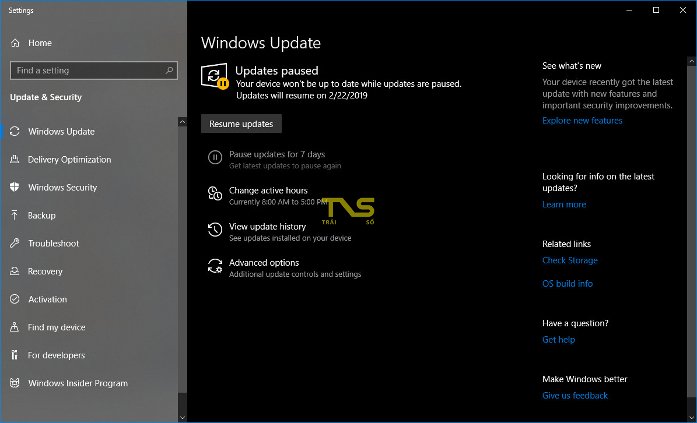Click the main pane vertical scrollbar track

(x=692, y=231)
